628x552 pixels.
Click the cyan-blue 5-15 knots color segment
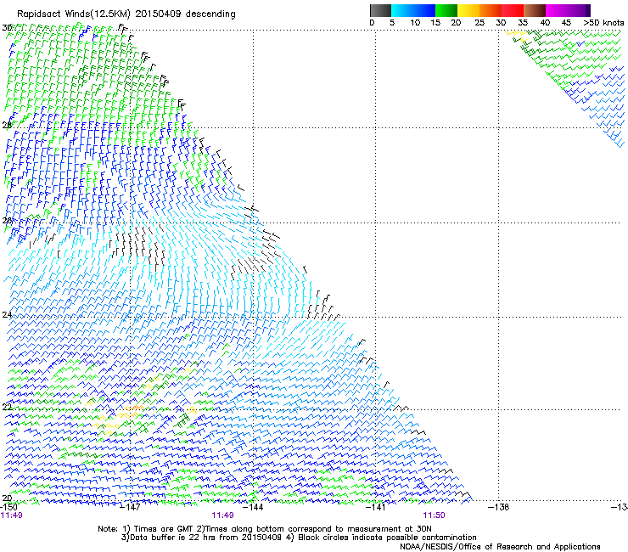point(413,10)
